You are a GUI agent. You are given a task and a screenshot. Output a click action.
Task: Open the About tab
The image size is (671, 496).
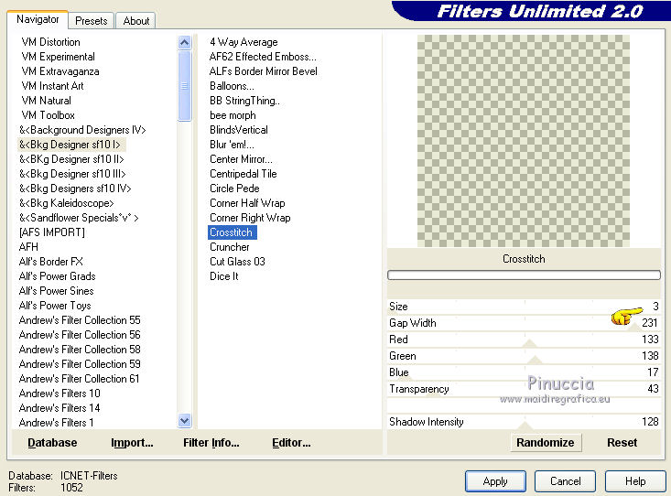136,20
